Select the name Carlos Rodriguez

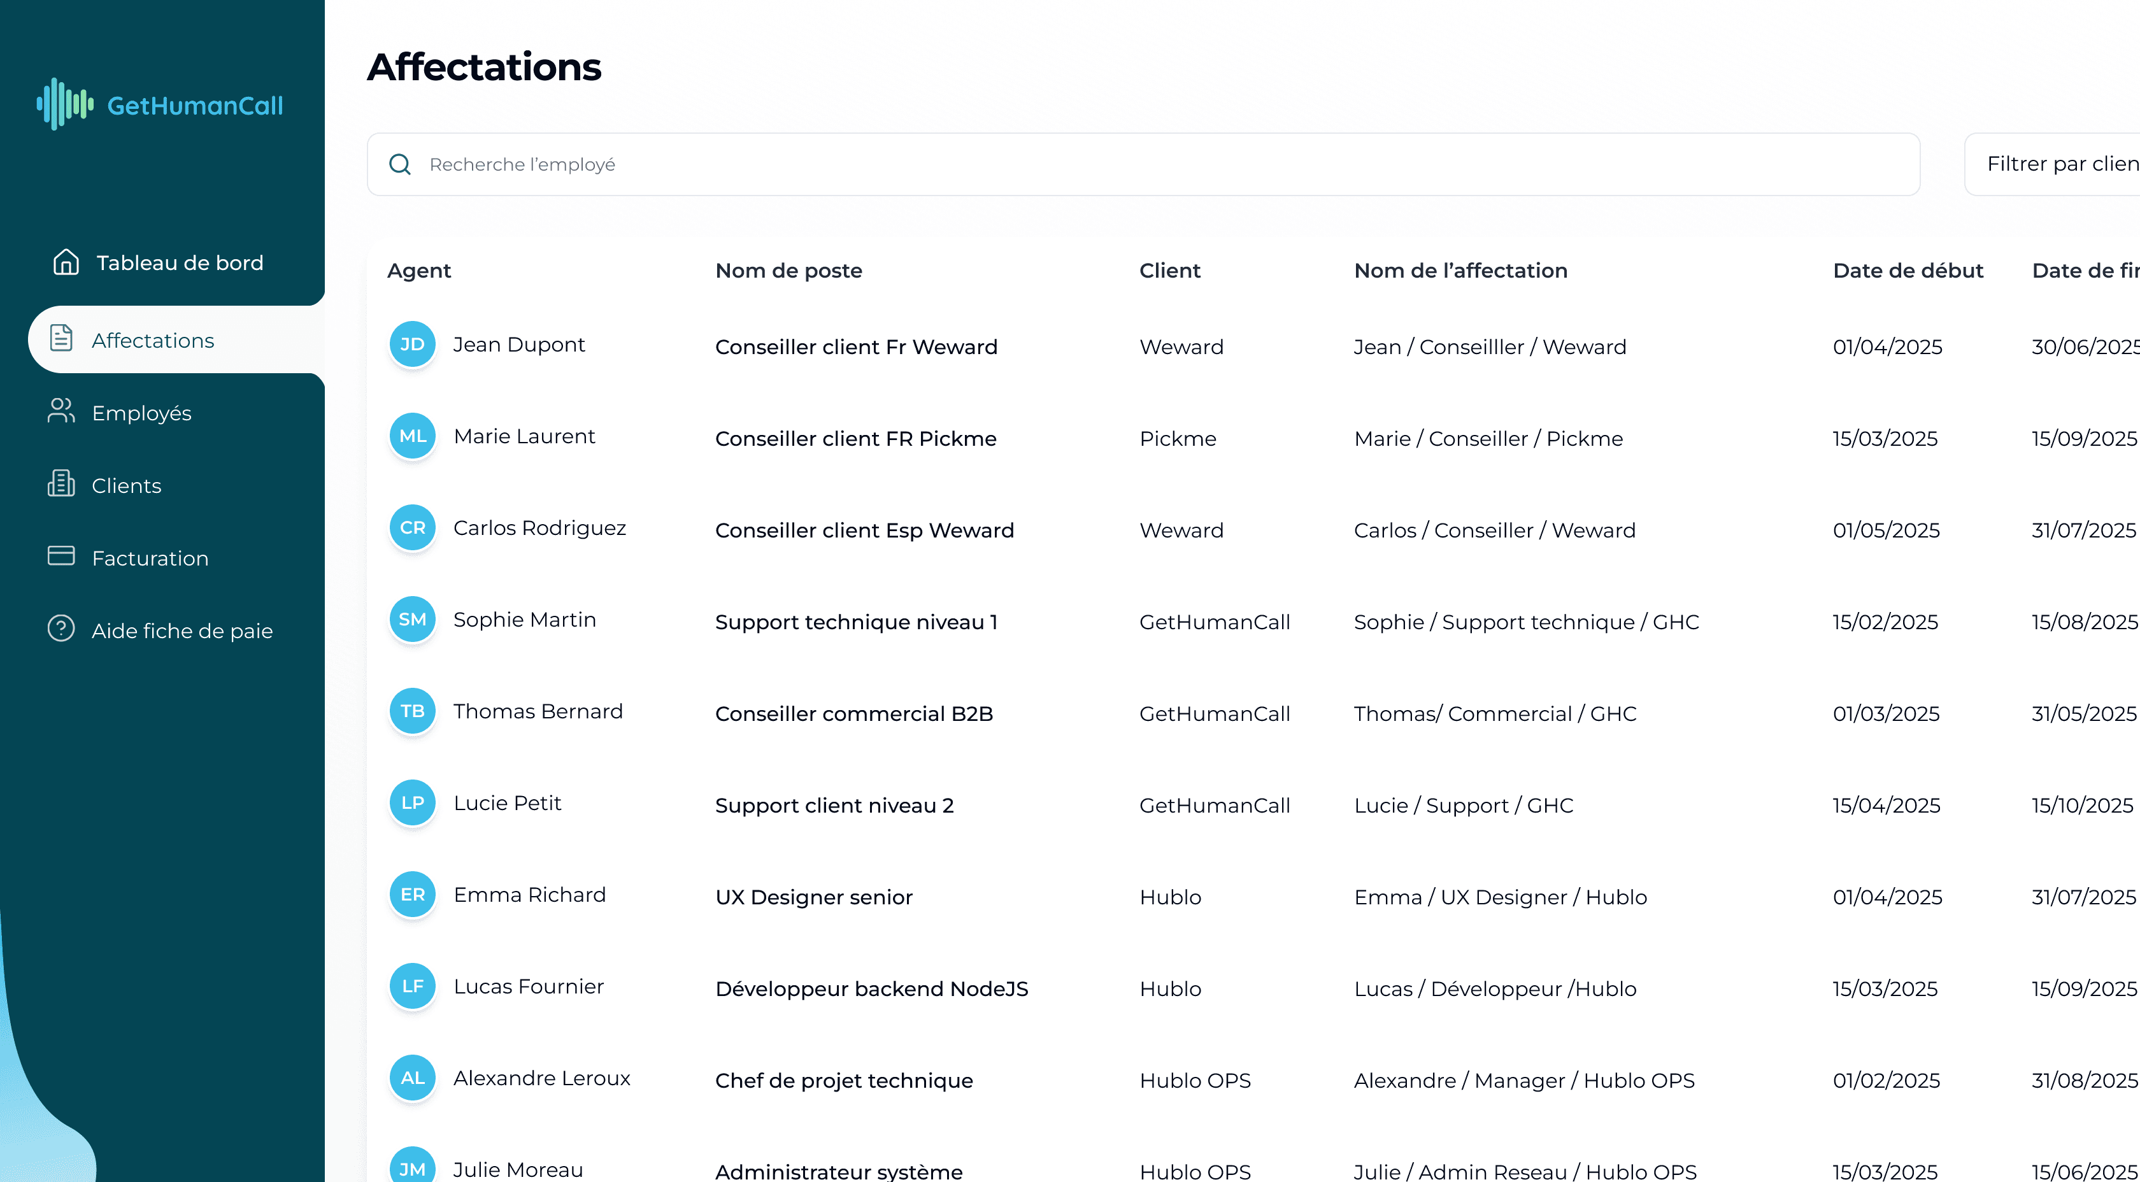tap(540, 529)
